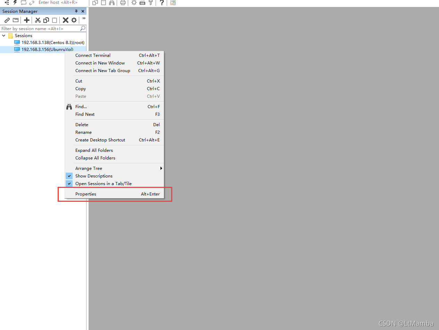Click the Reconnect arrows icon in the main toolbar
439x330 pixels.
tap(23, 2)
